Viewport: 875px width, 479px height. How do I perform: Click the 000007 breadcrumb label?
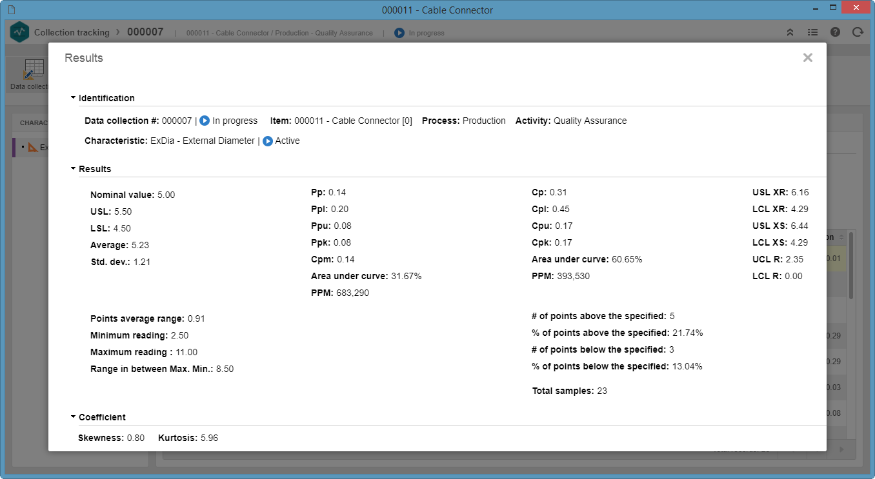coord(145,32)
